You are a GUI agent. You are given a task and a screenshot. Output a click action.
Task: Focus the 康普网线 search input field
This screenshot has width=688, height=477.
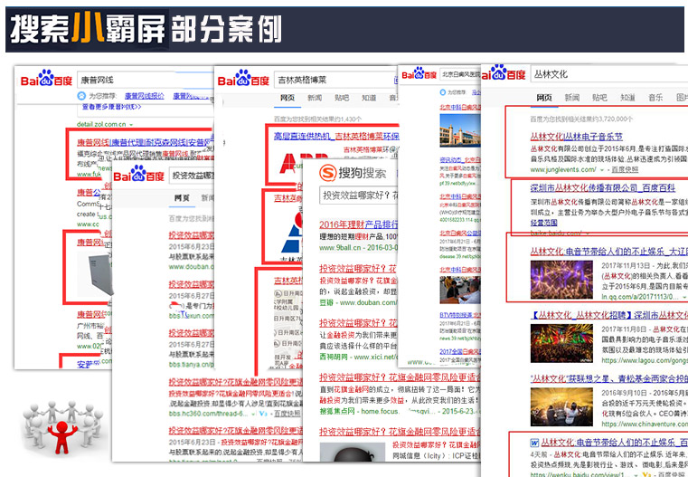coord(145,80)
